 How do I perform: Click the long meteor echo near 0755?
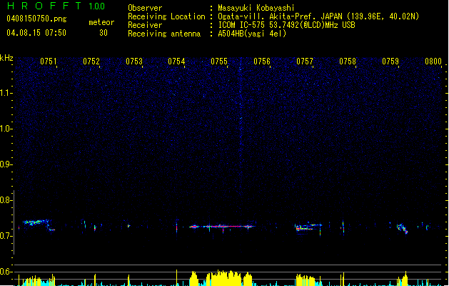[x=221, y=227]
